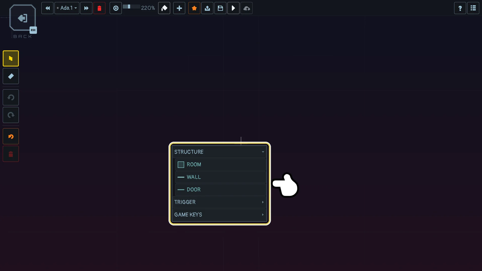Click the undo arrow button
The height and width of the screenshot is (271, 482).
pos(11,97)
